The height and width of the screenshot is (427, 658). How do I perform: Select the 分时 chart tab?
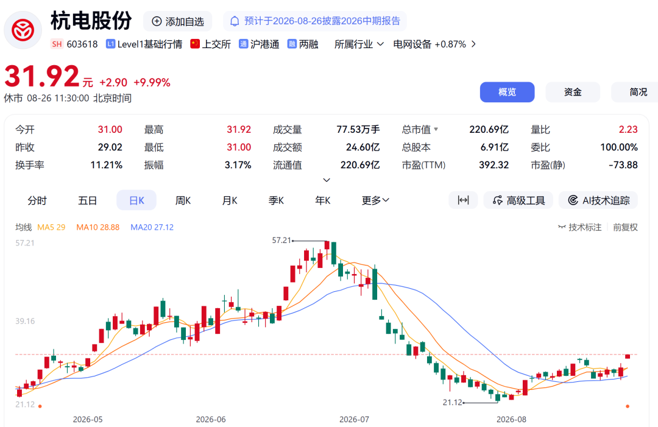pyautogui.click(x=37, y=200)
